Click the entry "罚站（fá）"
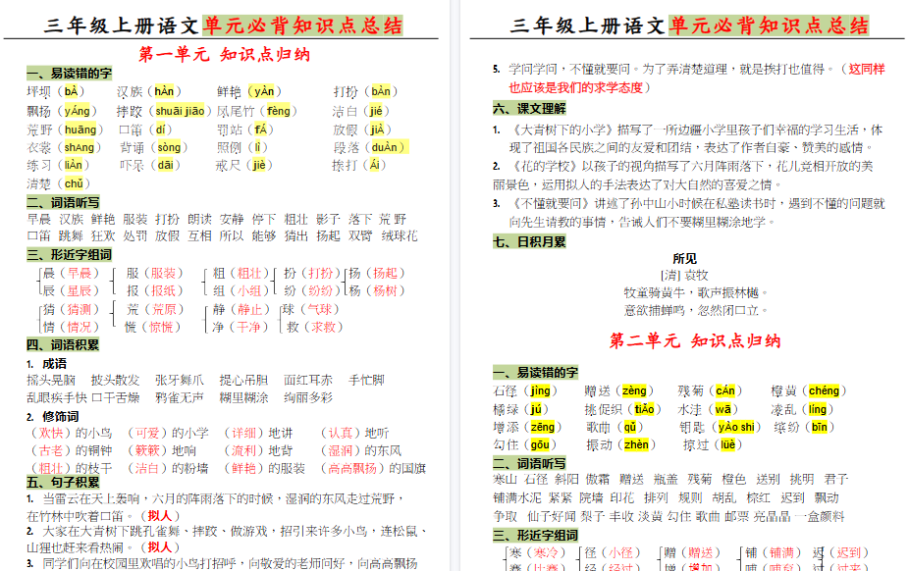Screen dimensions: 909x571 (245, 130)
